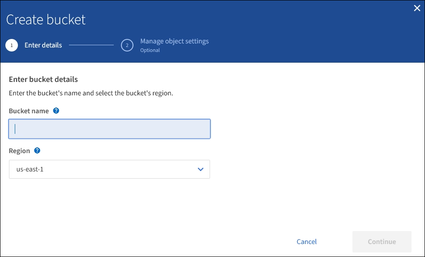Click the step 2 circle indicator
This screenshot has width=425, height=257.
[x=127, y=45]
